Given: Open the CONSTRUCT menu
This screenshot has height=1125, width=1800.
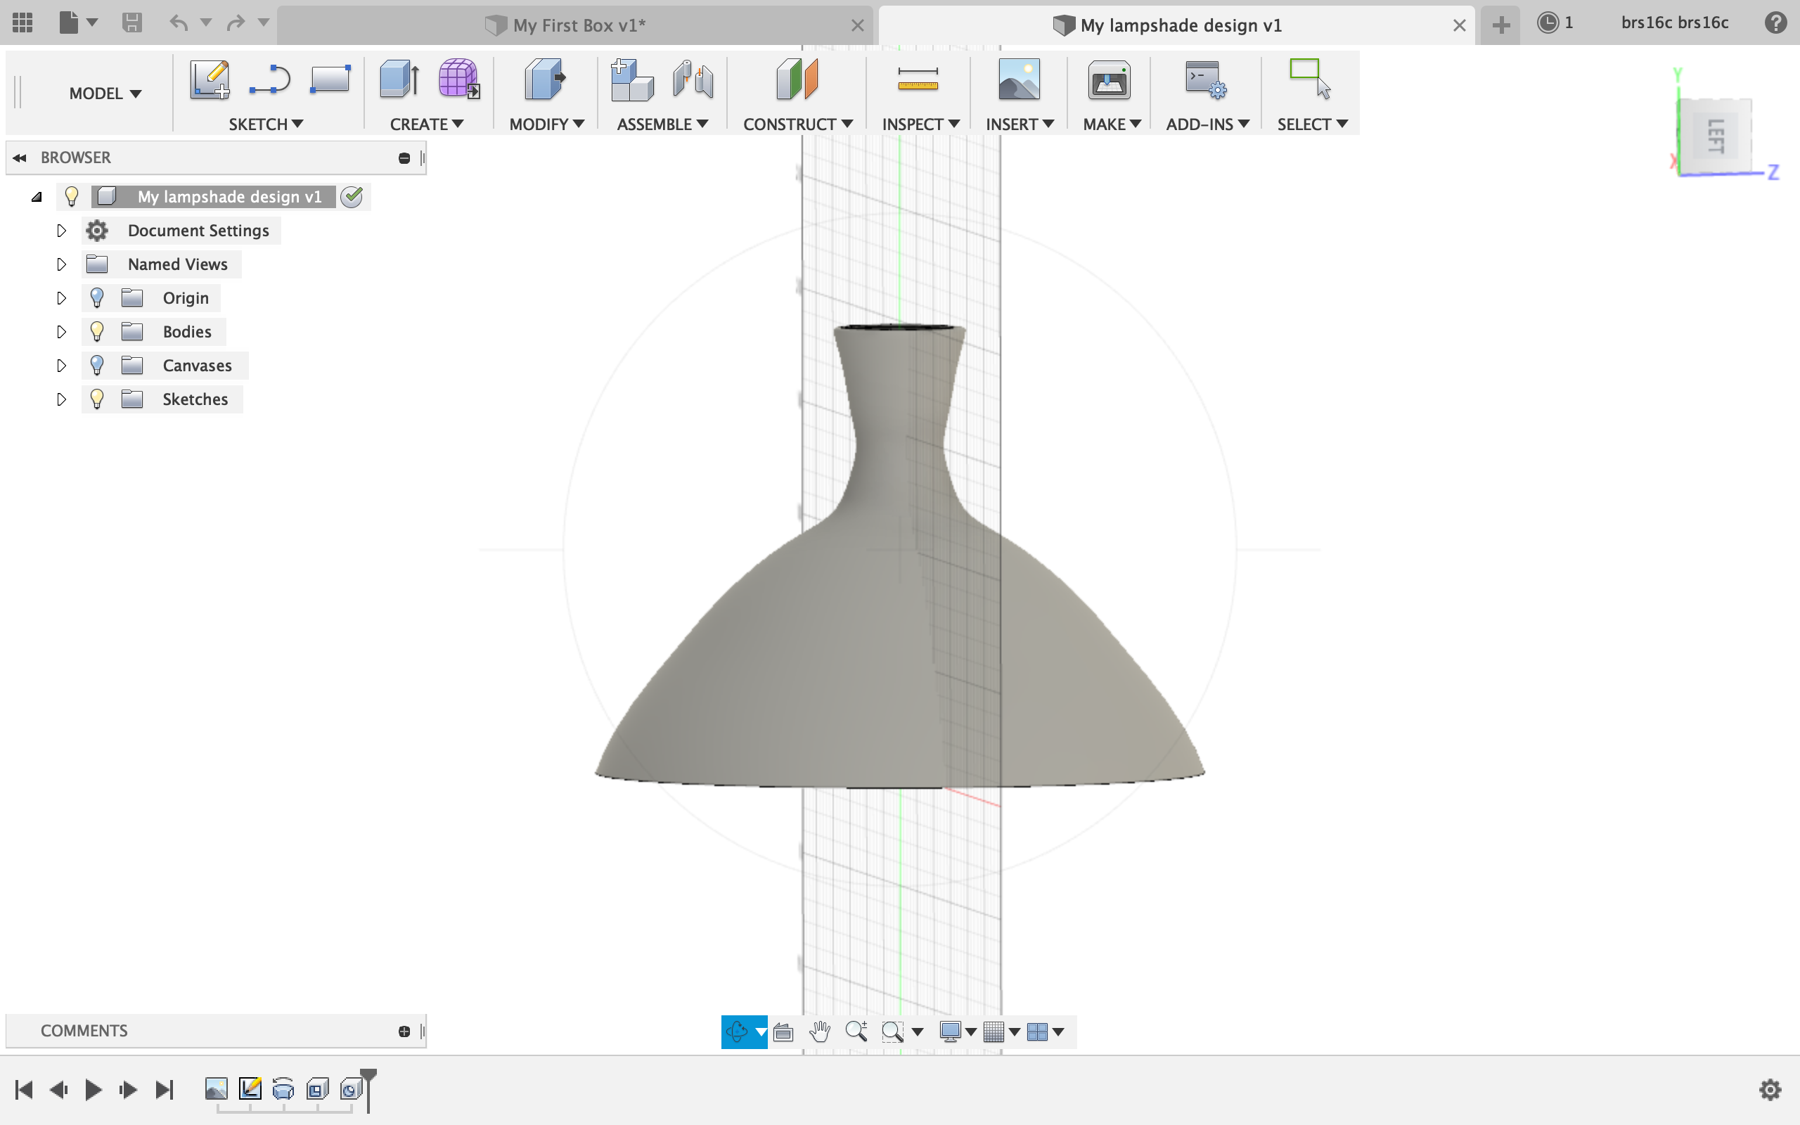Looking at the screenshot, I should (797, 124).
